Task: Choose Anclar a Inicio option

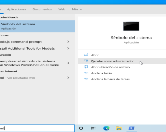Action: coord(102,73)
